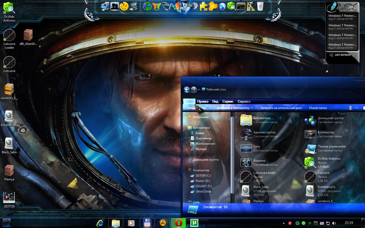
Task: Go back in the Explorer window
Action: 187,89
